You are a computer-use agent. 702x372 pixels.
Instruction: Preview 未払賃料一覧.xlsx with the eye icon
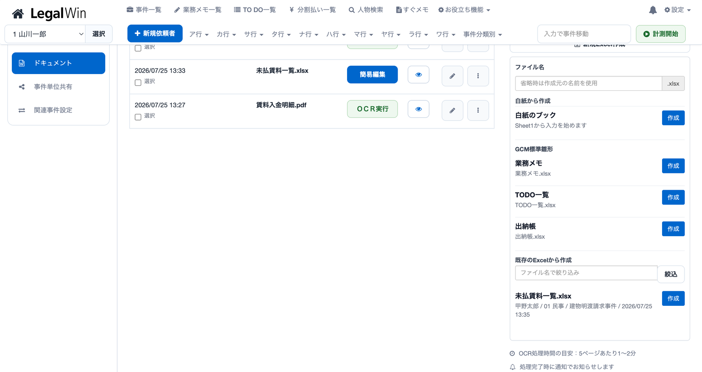coord(419,74)
